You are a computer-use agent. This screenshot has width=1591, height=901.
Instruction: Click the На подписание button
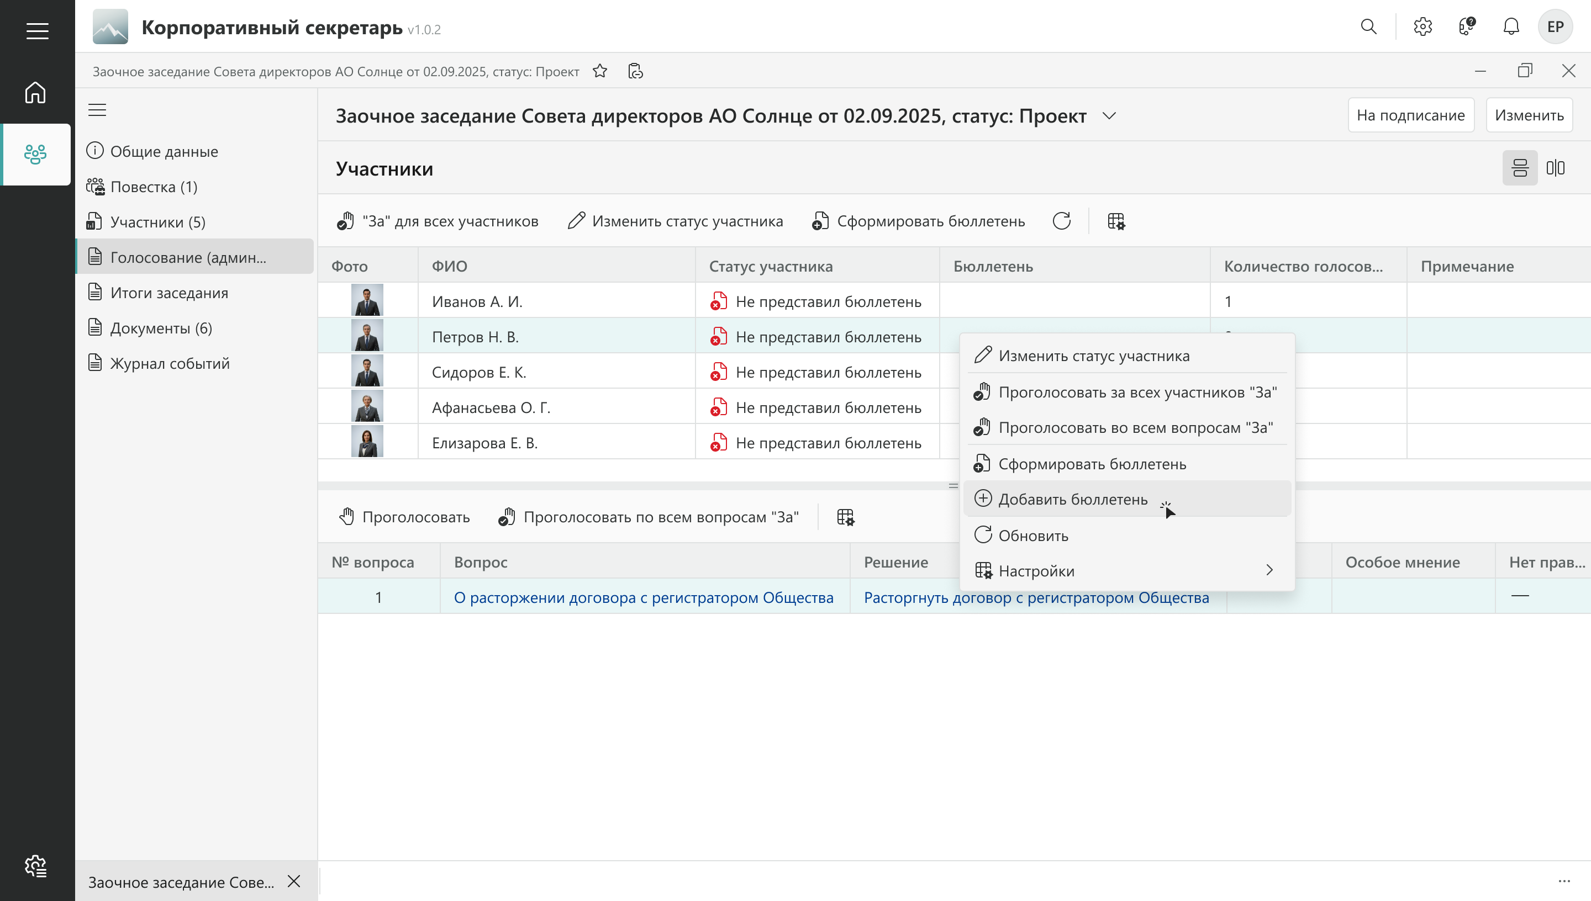(1410, 115)
